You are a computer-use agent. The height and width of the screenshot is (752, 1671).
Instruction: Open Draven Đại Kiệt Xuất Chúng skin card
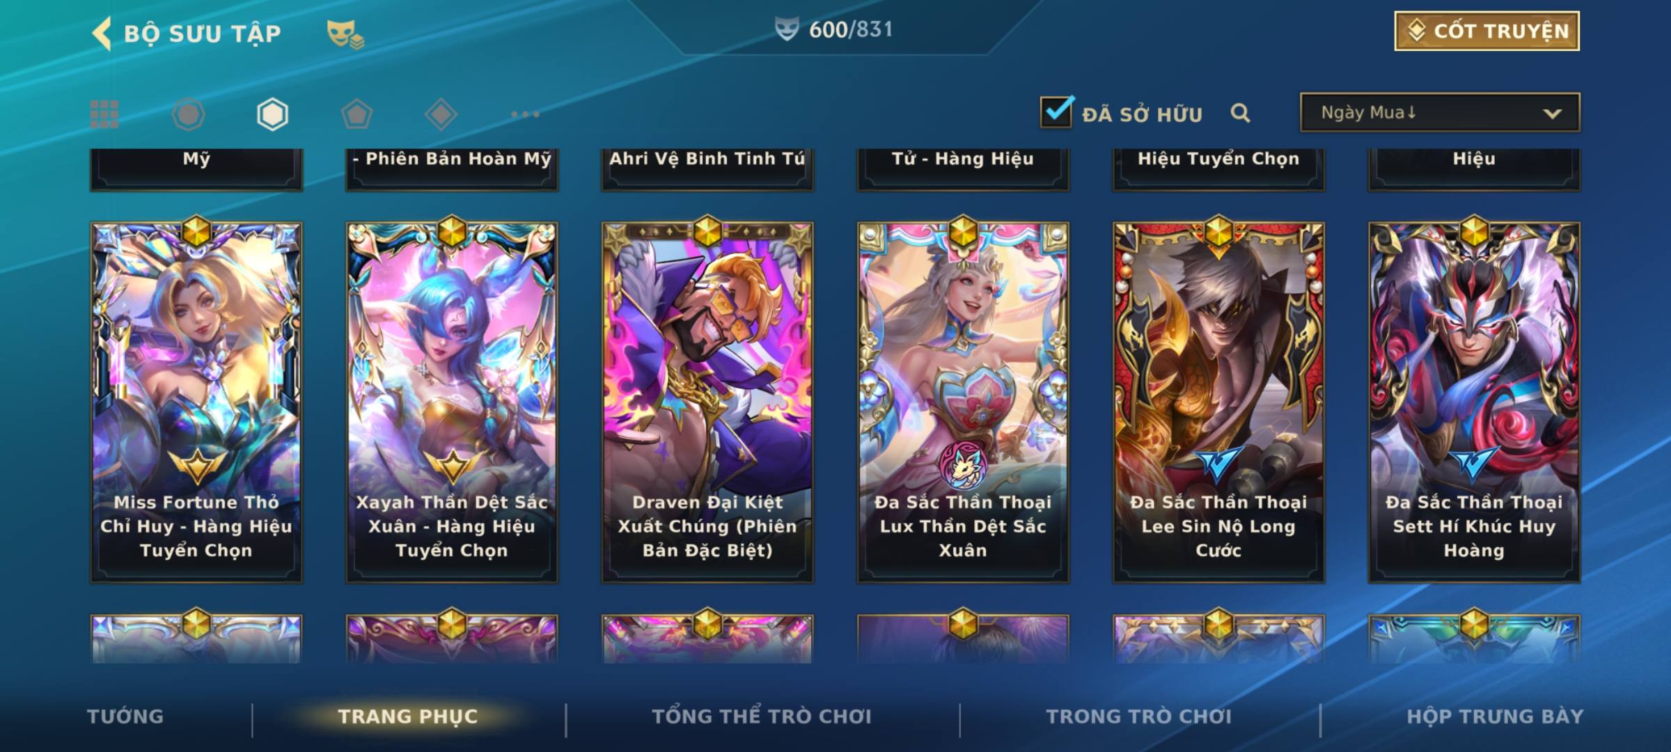pyautogui.click(x=707, y=402)
